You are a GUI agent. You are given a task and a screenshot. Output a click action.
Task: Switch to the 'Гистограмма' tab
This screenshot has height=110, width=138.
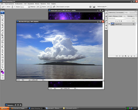point(120,13)
